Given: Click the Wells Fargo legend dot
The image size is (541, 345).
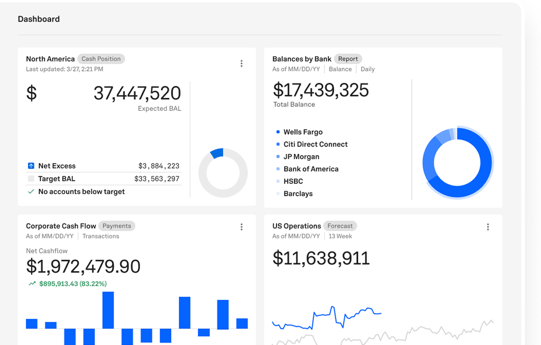Looking at the screenshot, I should coord(278,132).
